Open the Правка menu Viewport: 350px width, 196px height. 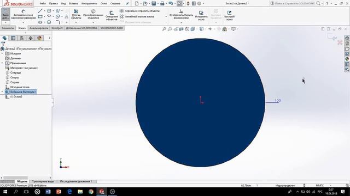pos(54,4)
